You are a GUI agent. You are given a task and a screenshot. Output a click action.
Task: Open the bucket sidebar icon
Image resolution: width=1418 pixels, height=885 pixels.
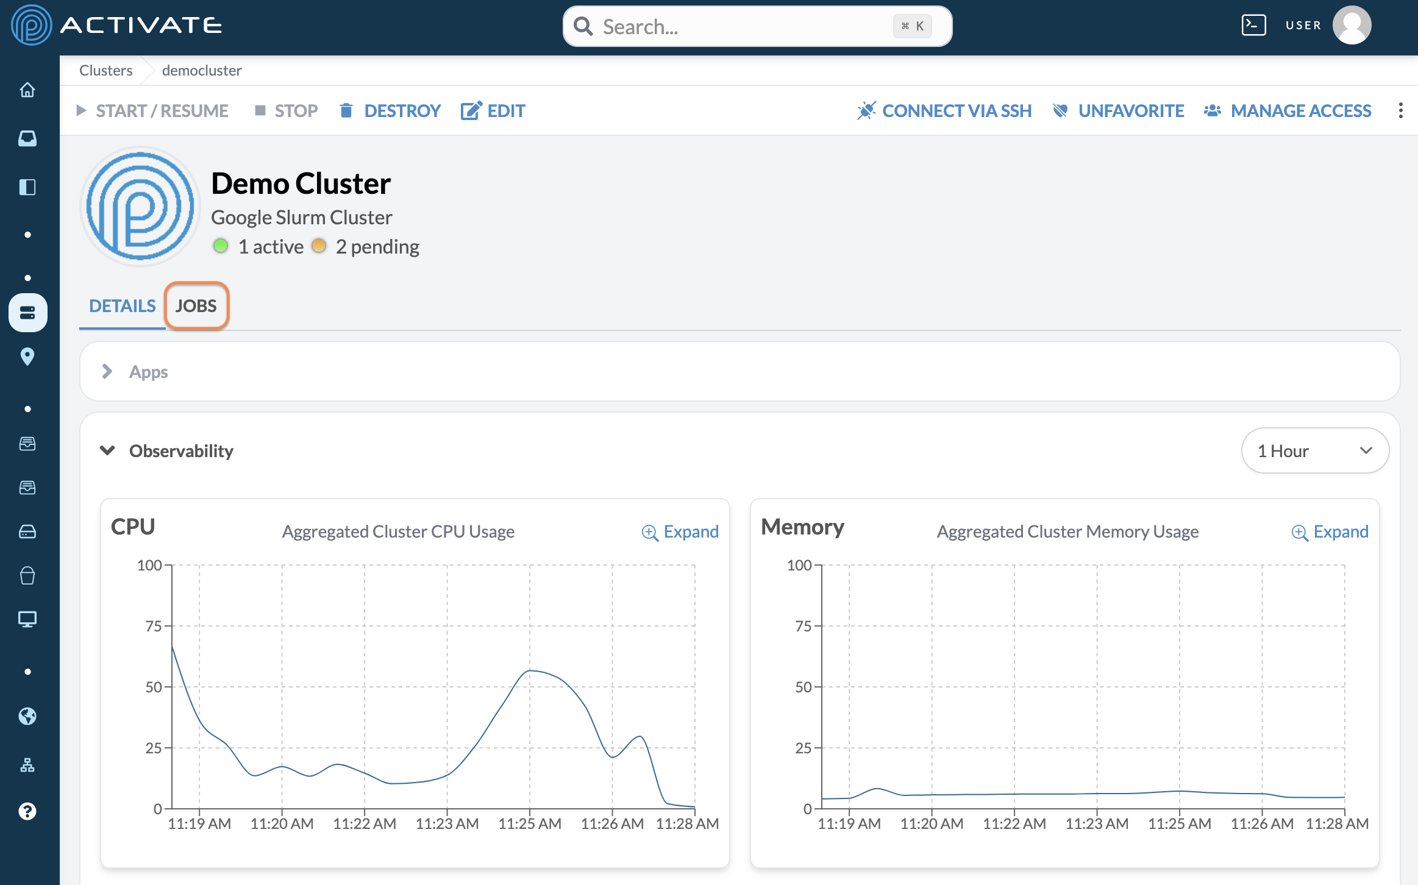coord(27,575)
